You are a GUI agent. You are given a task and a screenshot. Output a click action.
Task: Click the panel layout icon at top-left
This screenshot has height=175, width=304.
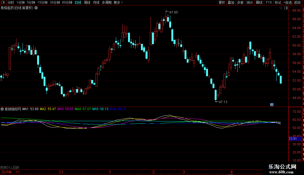coord(3,2)
